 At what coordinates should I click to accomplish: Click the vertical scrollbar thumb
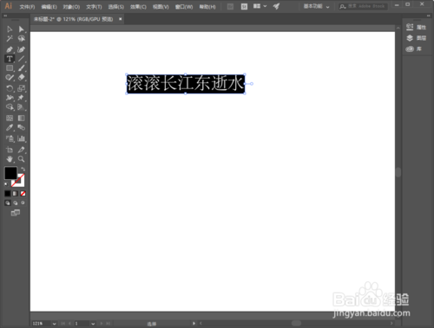398,172
